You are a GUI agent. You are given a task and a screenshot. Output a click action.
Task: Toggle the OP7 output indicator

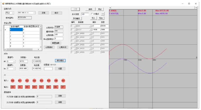(x=63, y=87)
